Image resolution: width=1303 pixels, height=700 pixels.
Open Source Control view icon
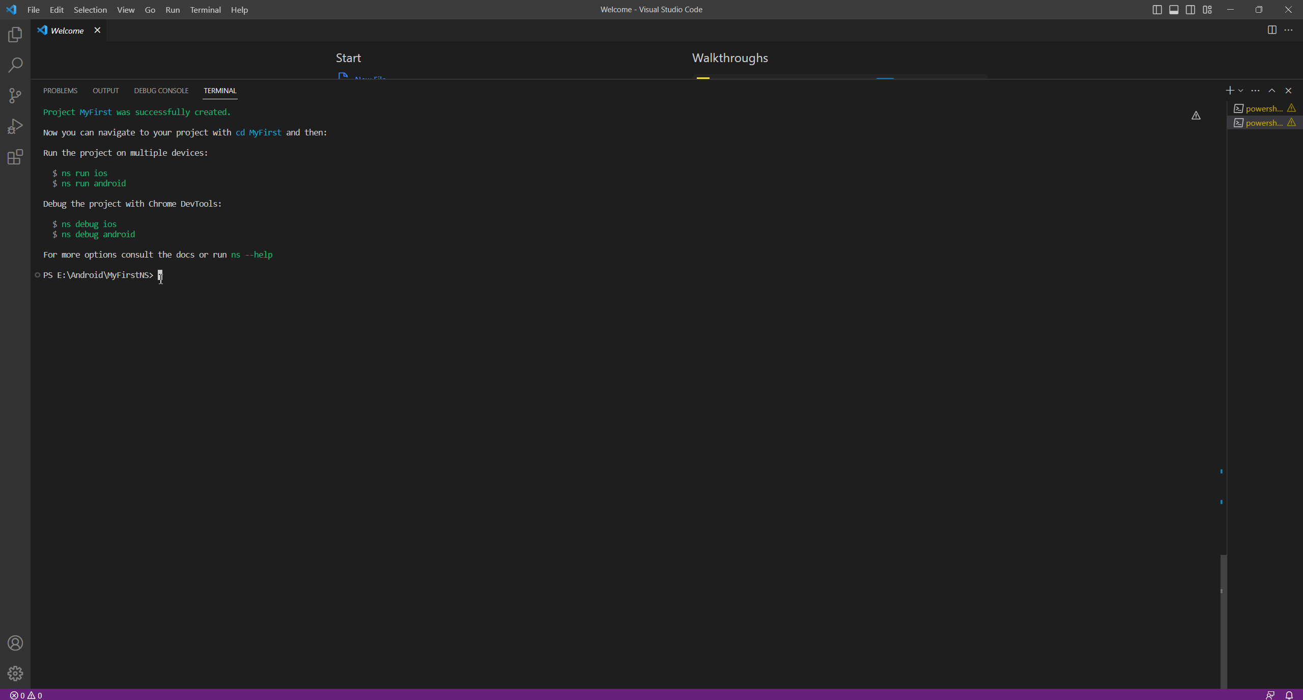tap(15, 96)
